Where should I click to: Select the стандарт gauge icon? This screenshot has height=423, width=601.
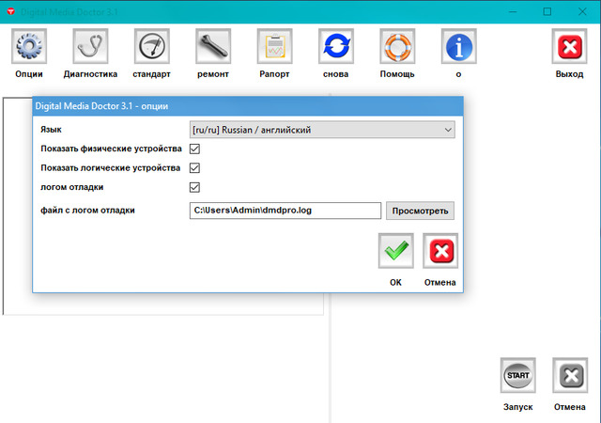coord(152,46)
